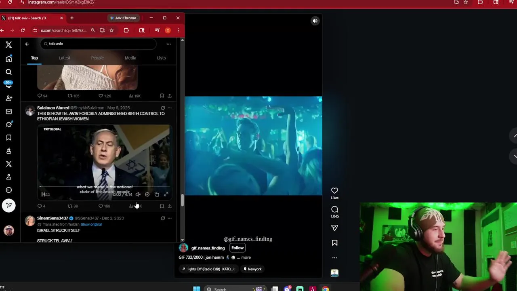
Task: Open Newyork location tag on reel
Action: 252,269
